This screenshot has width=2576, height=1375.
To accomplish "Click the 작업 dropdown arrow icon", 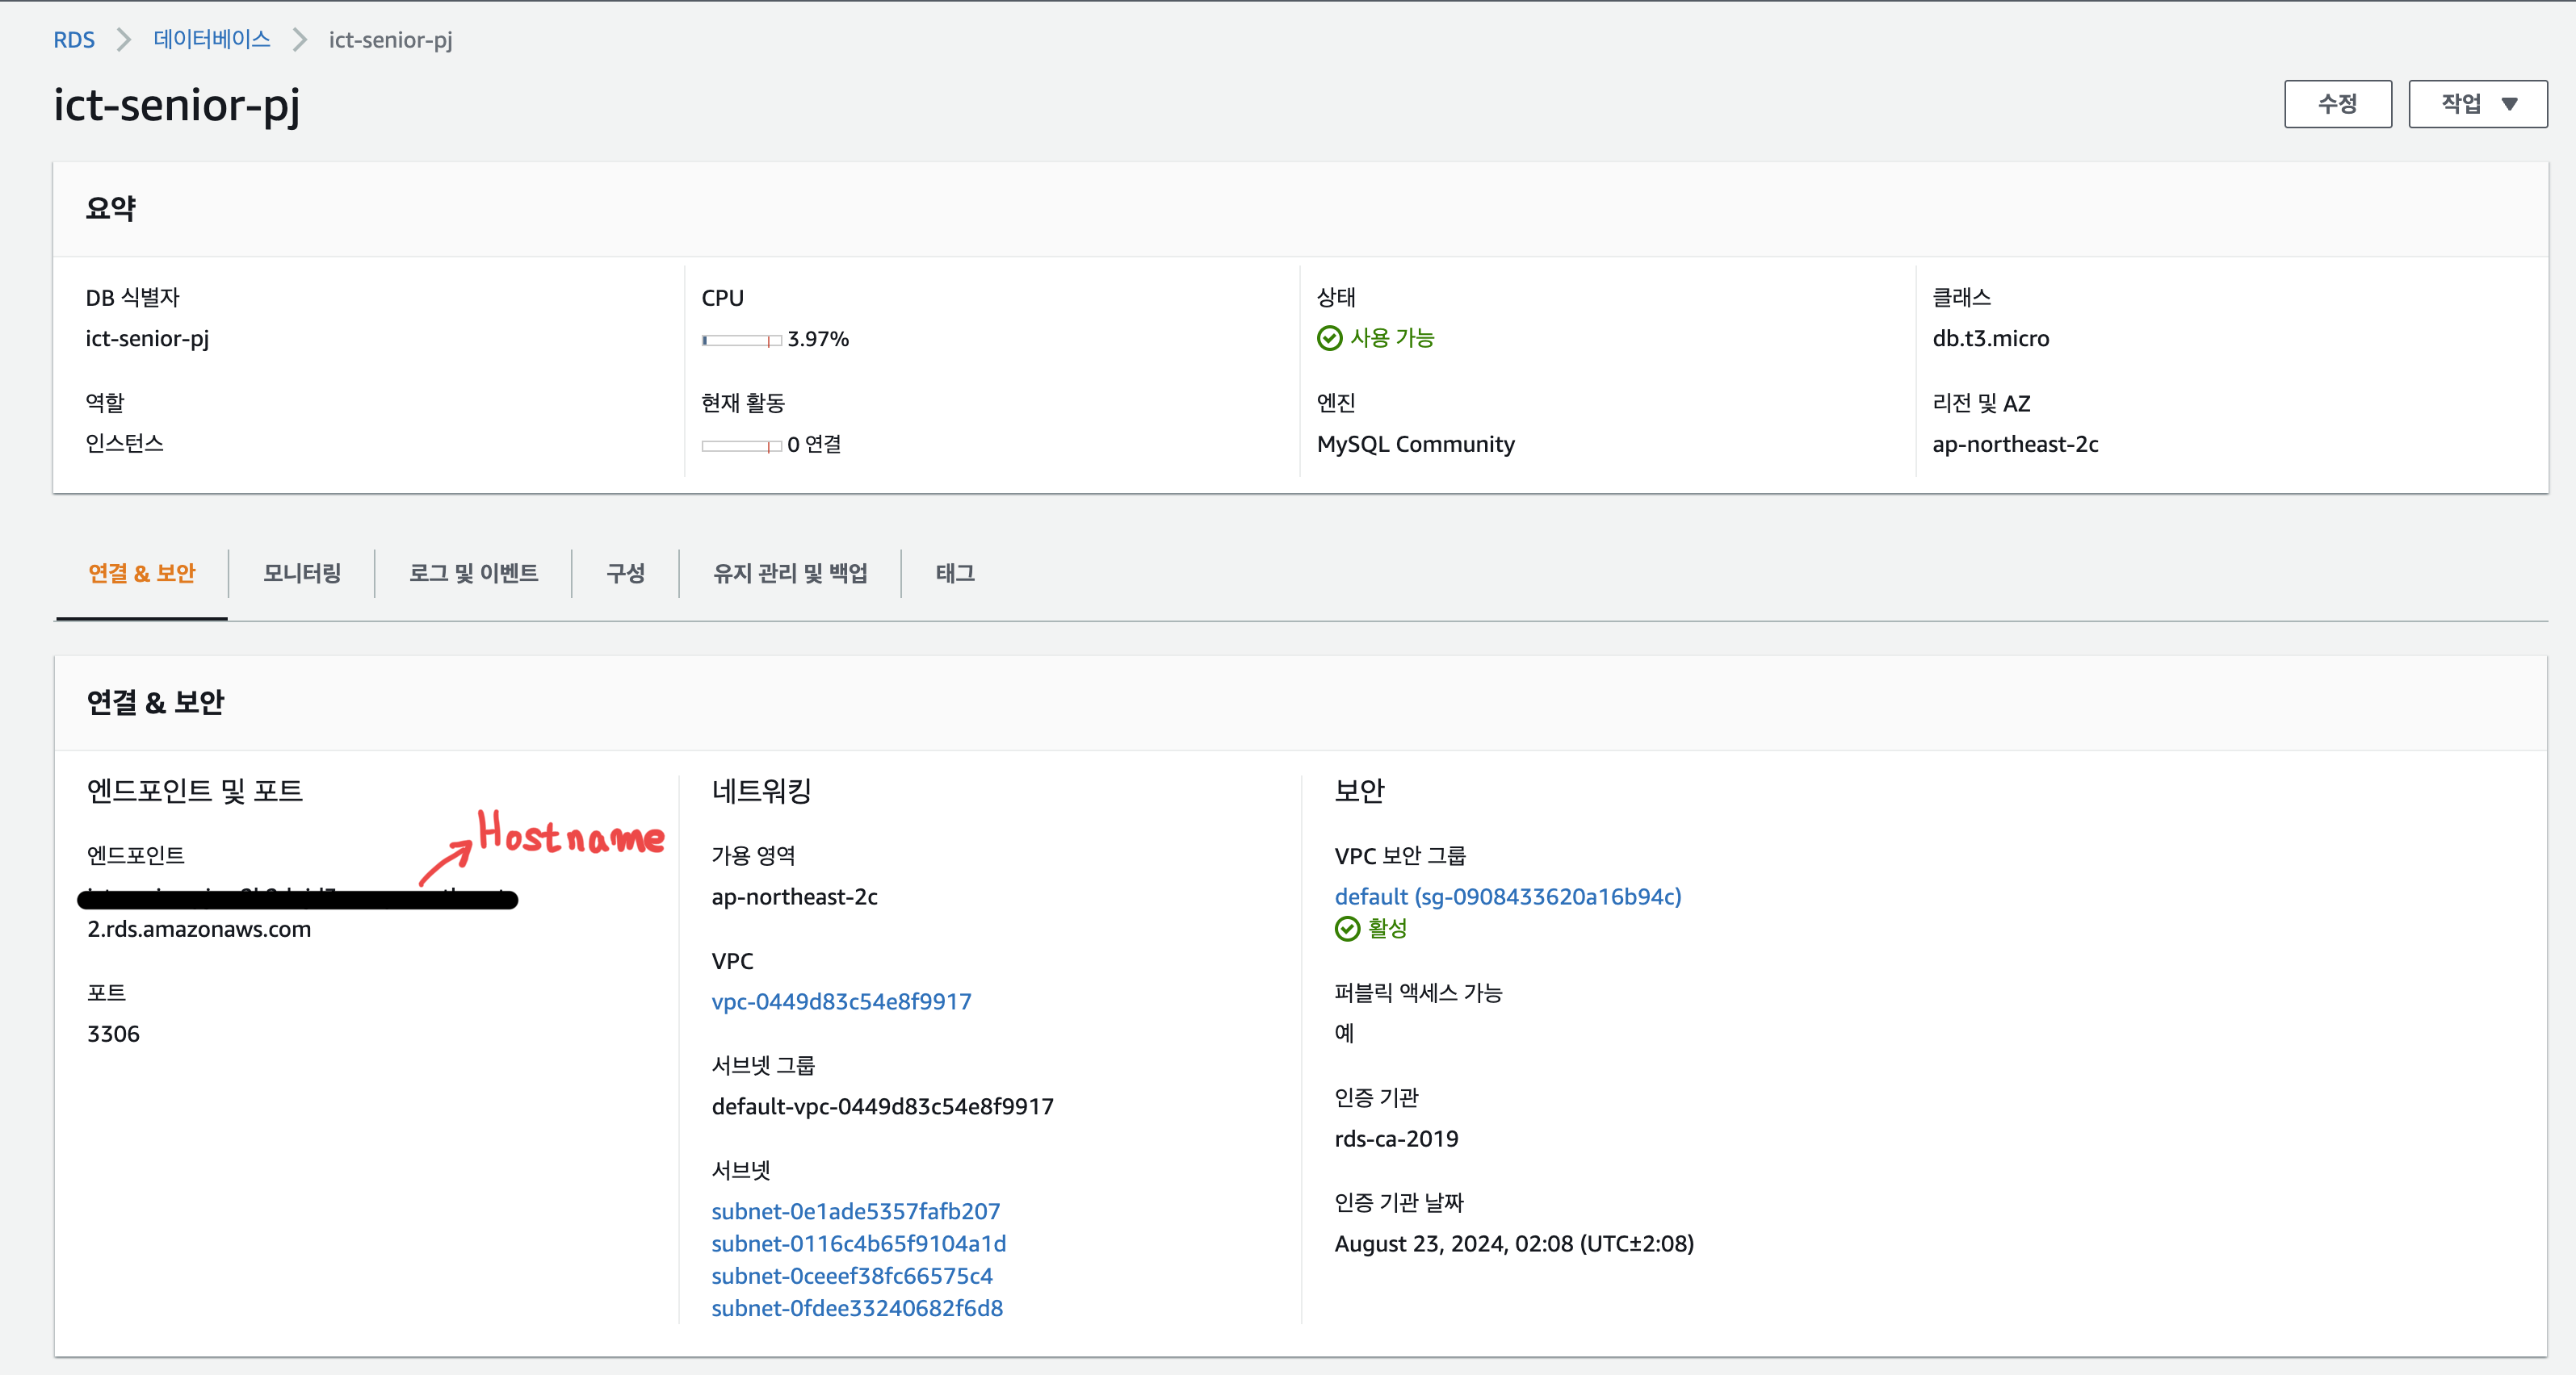I will pyautogui.click(x=2509, y=104).
